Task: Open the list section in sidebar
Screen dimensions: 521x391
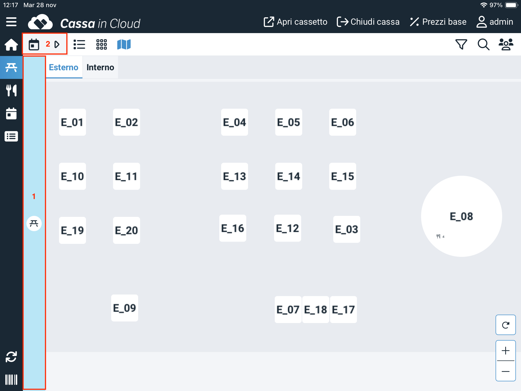Action: pyautogui.click(x=11, y=136)
